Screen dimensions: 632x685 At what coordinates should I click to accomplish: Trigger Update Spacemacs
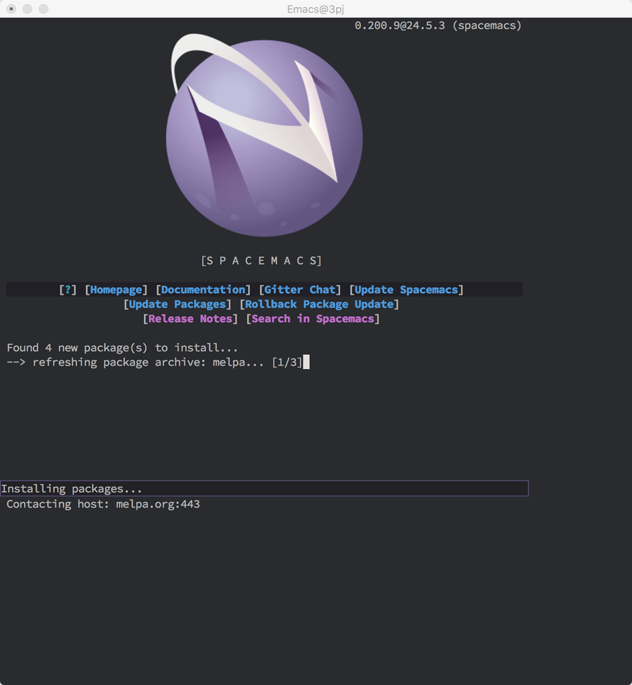pyautogui.click(x=406, y=289)
